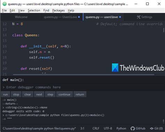Click line number 14 in gutter
Screen dimensions: 165x132
pyautogui.click(x=5, y=35)
